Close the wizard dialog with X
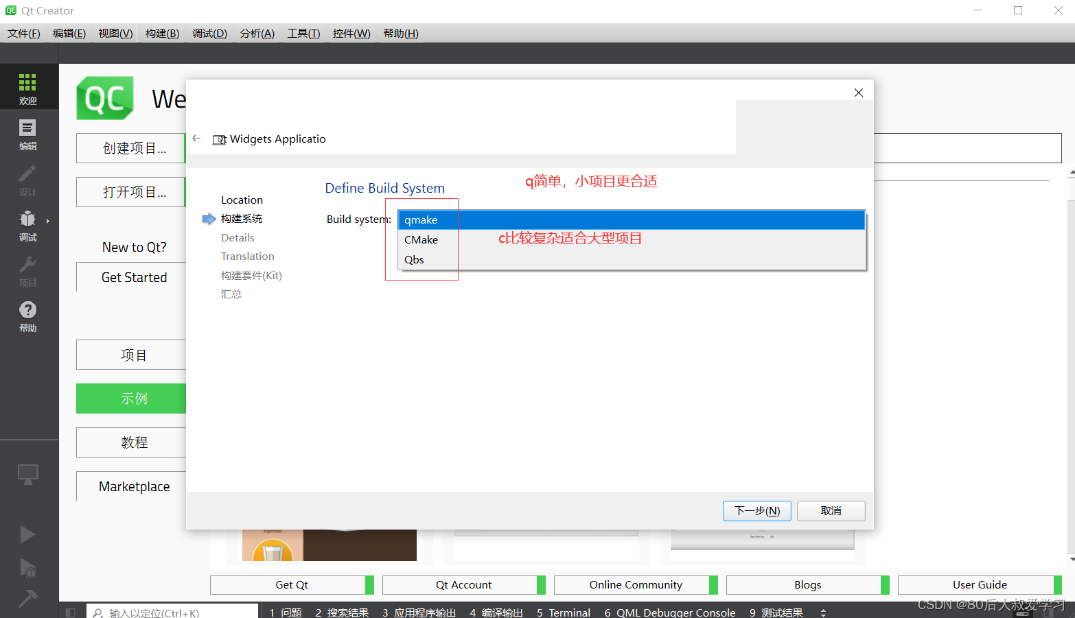Screen dimensions: 1075x618 859,93
